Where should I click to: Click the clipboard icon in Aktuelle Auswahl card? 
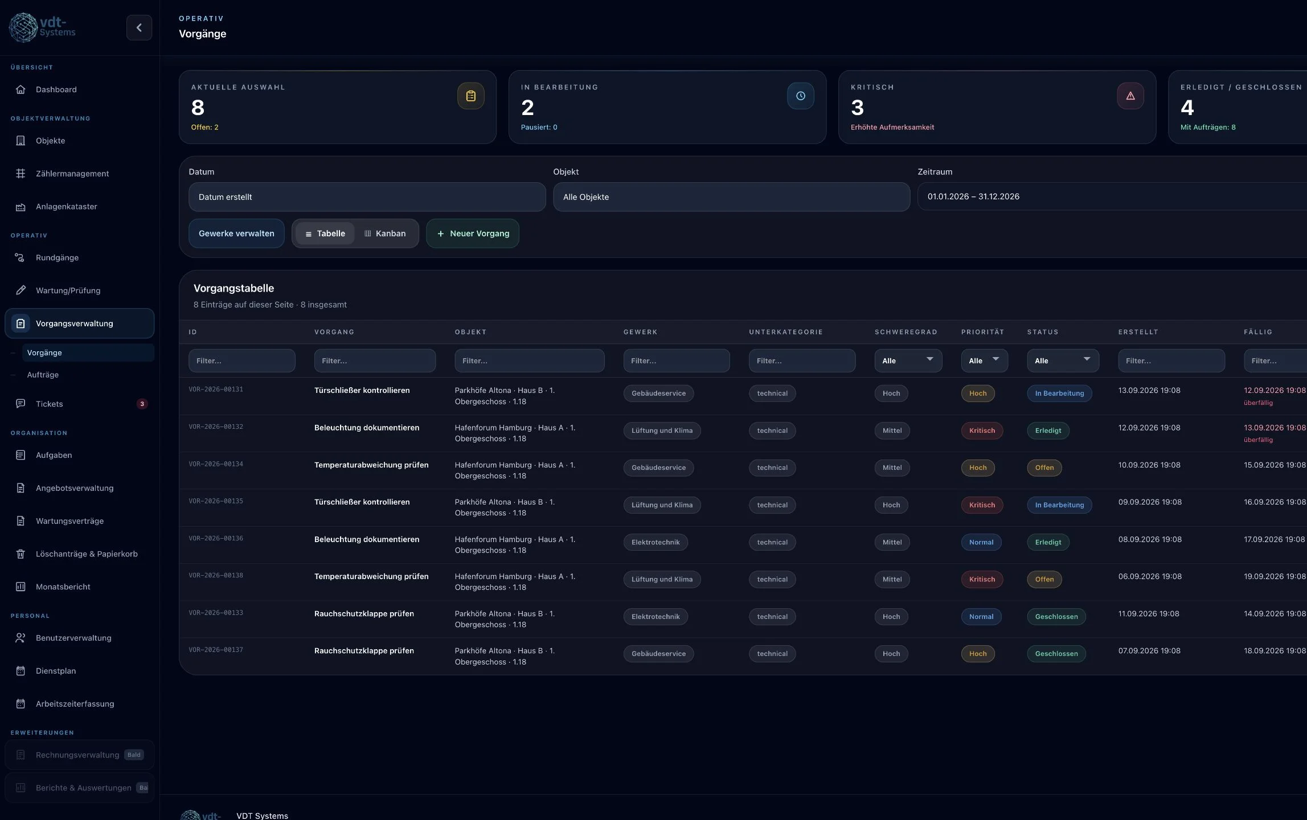tap(470, 96)
